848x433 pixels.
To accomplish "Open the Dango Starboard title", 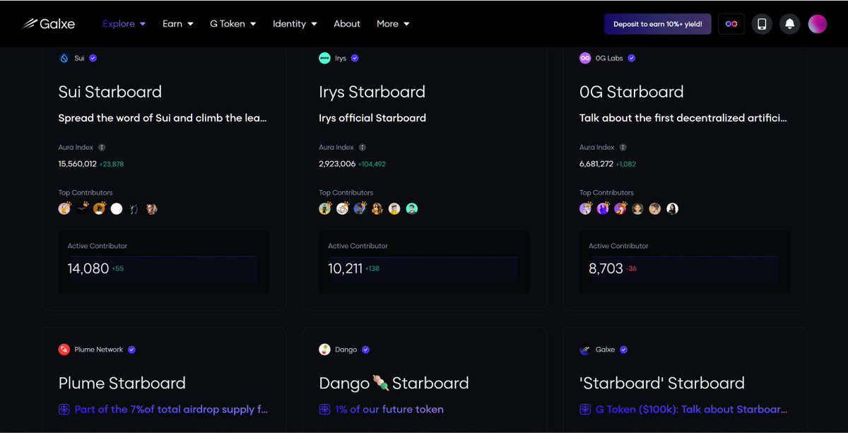I will [394, 383].
